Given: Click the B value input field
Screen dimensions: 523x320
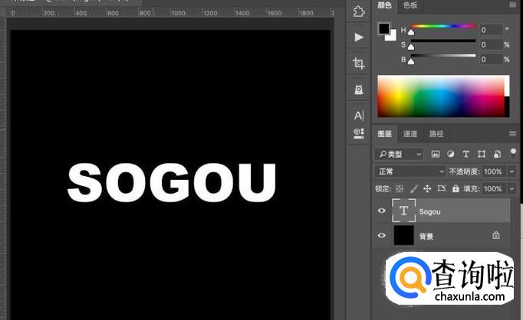Looking at the screenshot, I should click(491, 59).
